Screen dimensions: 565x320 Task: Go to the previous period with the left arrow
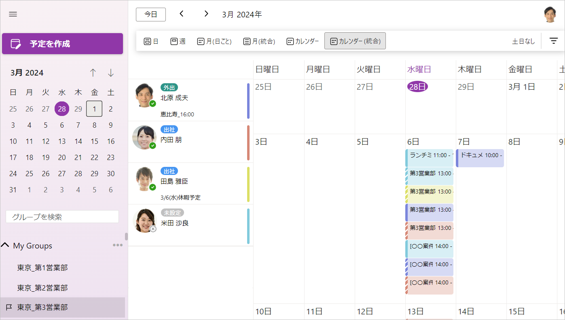[x=181, y=14]
